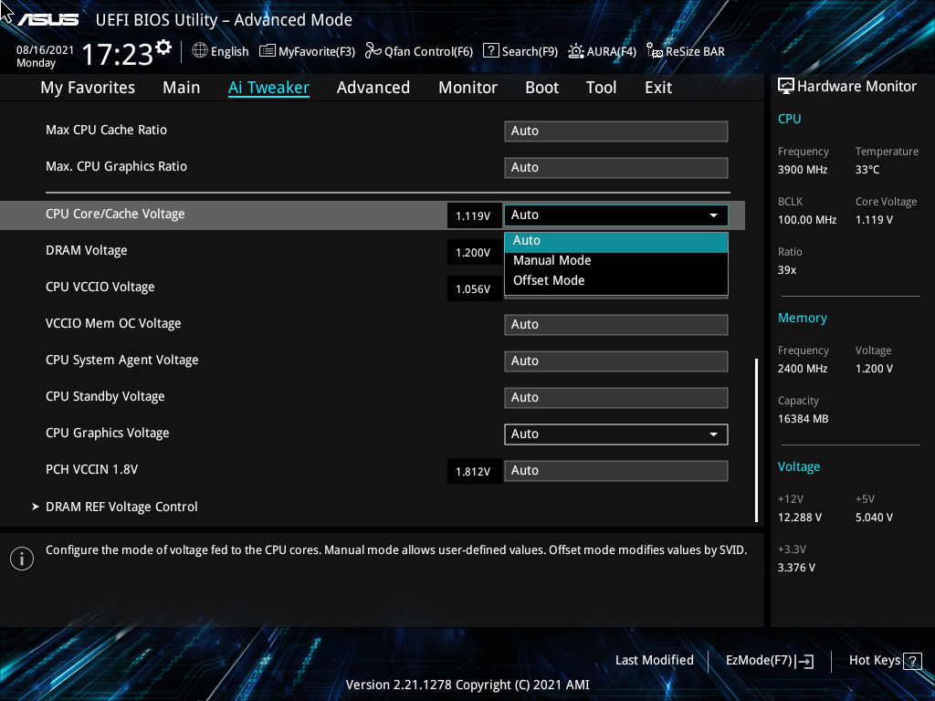Click the Memory heading in Hardware Monitor

pos(802,319)
